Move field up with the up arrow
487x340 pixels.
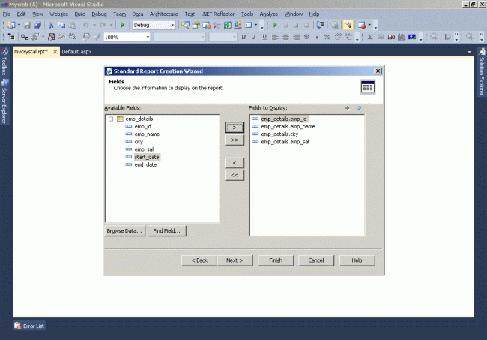pyautogui.click(x=347, y=108)
